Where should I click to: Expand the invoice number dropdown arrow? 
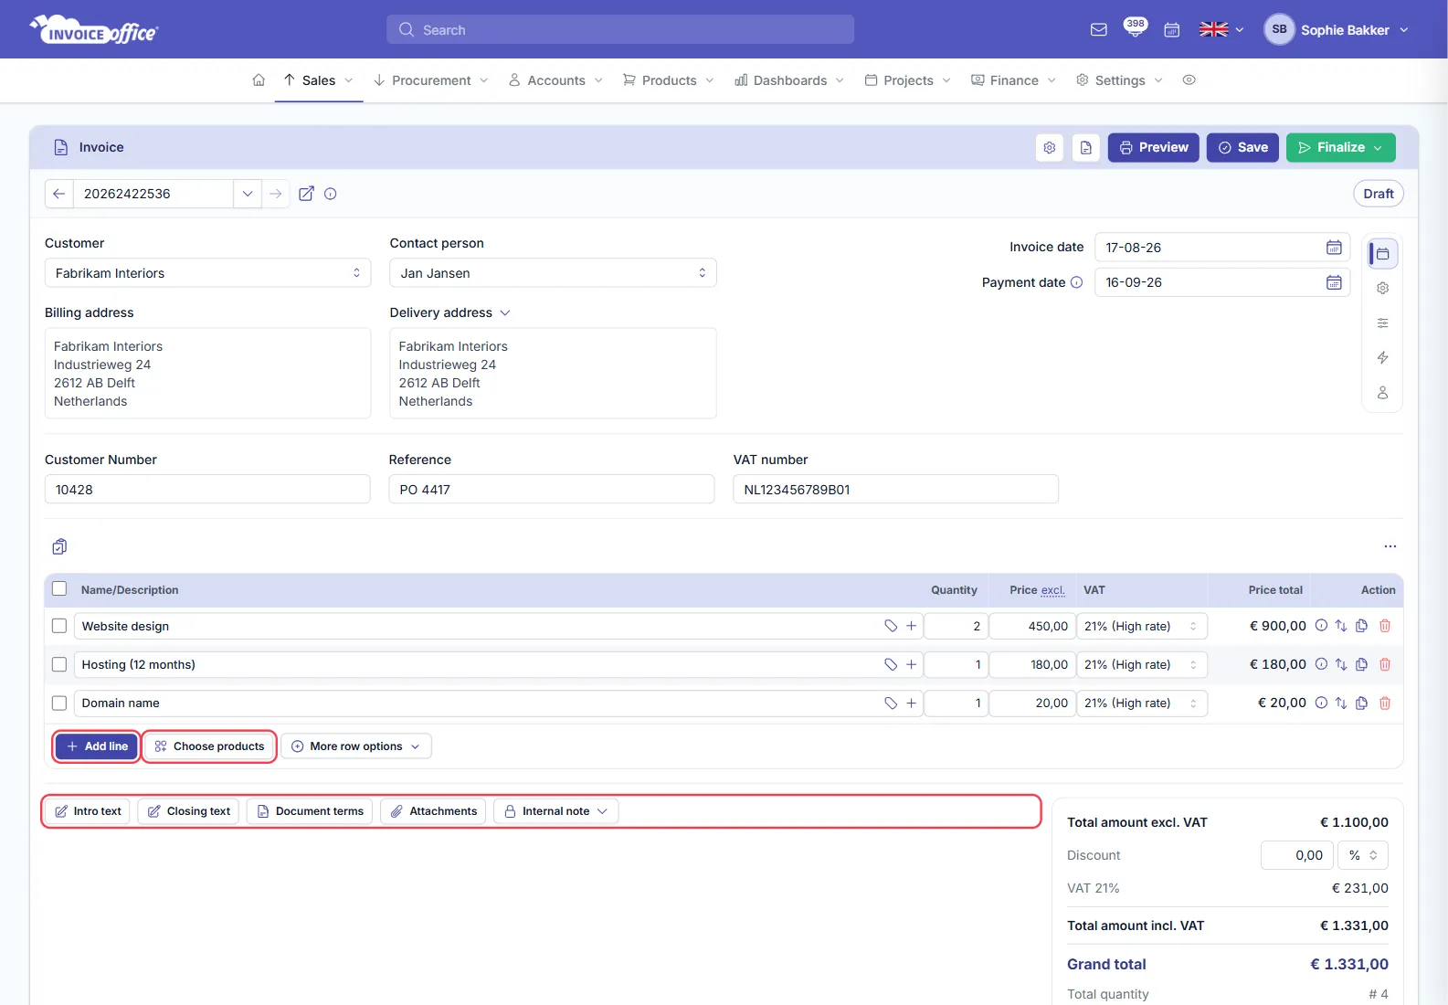247,194
